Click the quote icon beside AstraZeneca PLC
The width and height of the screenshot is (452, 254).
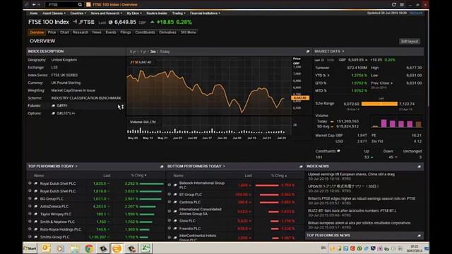tap(36, 206)
